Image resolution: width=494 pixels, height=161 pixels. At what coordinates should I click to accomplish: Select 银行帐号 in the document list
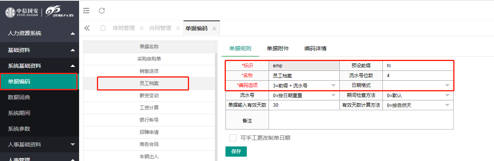tap(149, 120)
